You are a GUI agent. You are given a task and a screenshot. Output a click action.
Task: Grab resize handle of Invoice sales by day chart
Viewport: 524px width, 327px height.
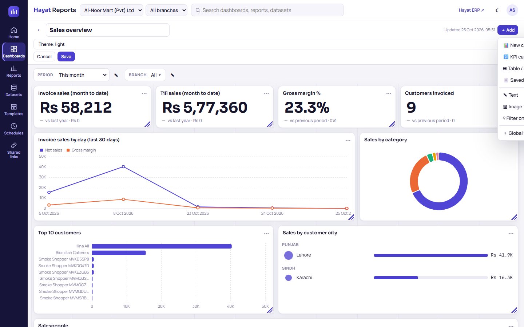click(352, 217)
